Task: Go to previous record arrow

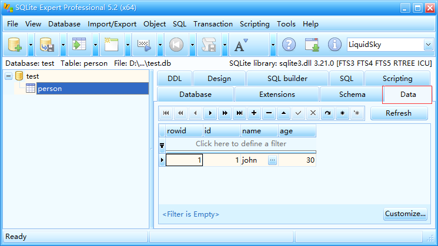Action: point(195,113)
